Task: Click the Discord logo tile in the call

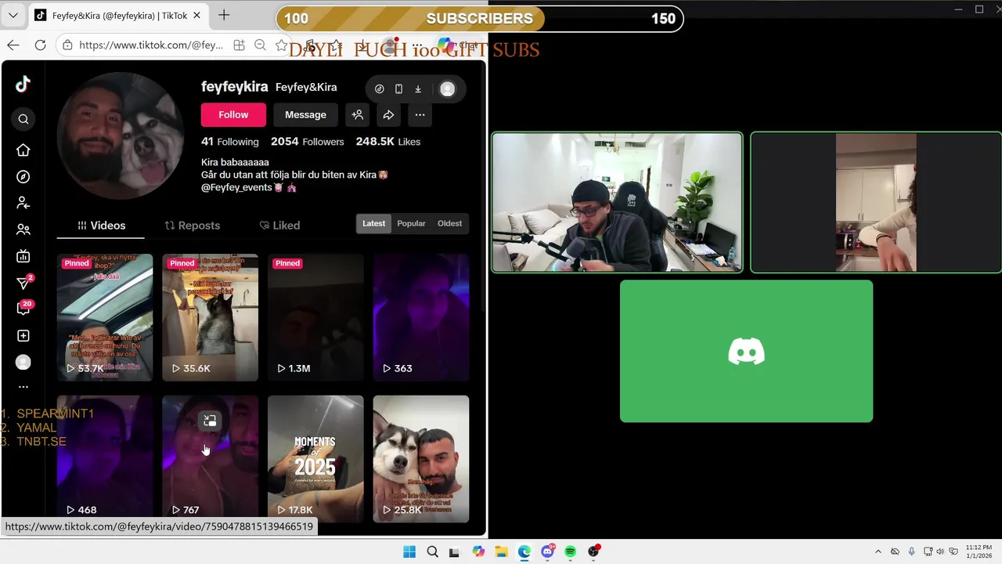Action: coord(746,351)
